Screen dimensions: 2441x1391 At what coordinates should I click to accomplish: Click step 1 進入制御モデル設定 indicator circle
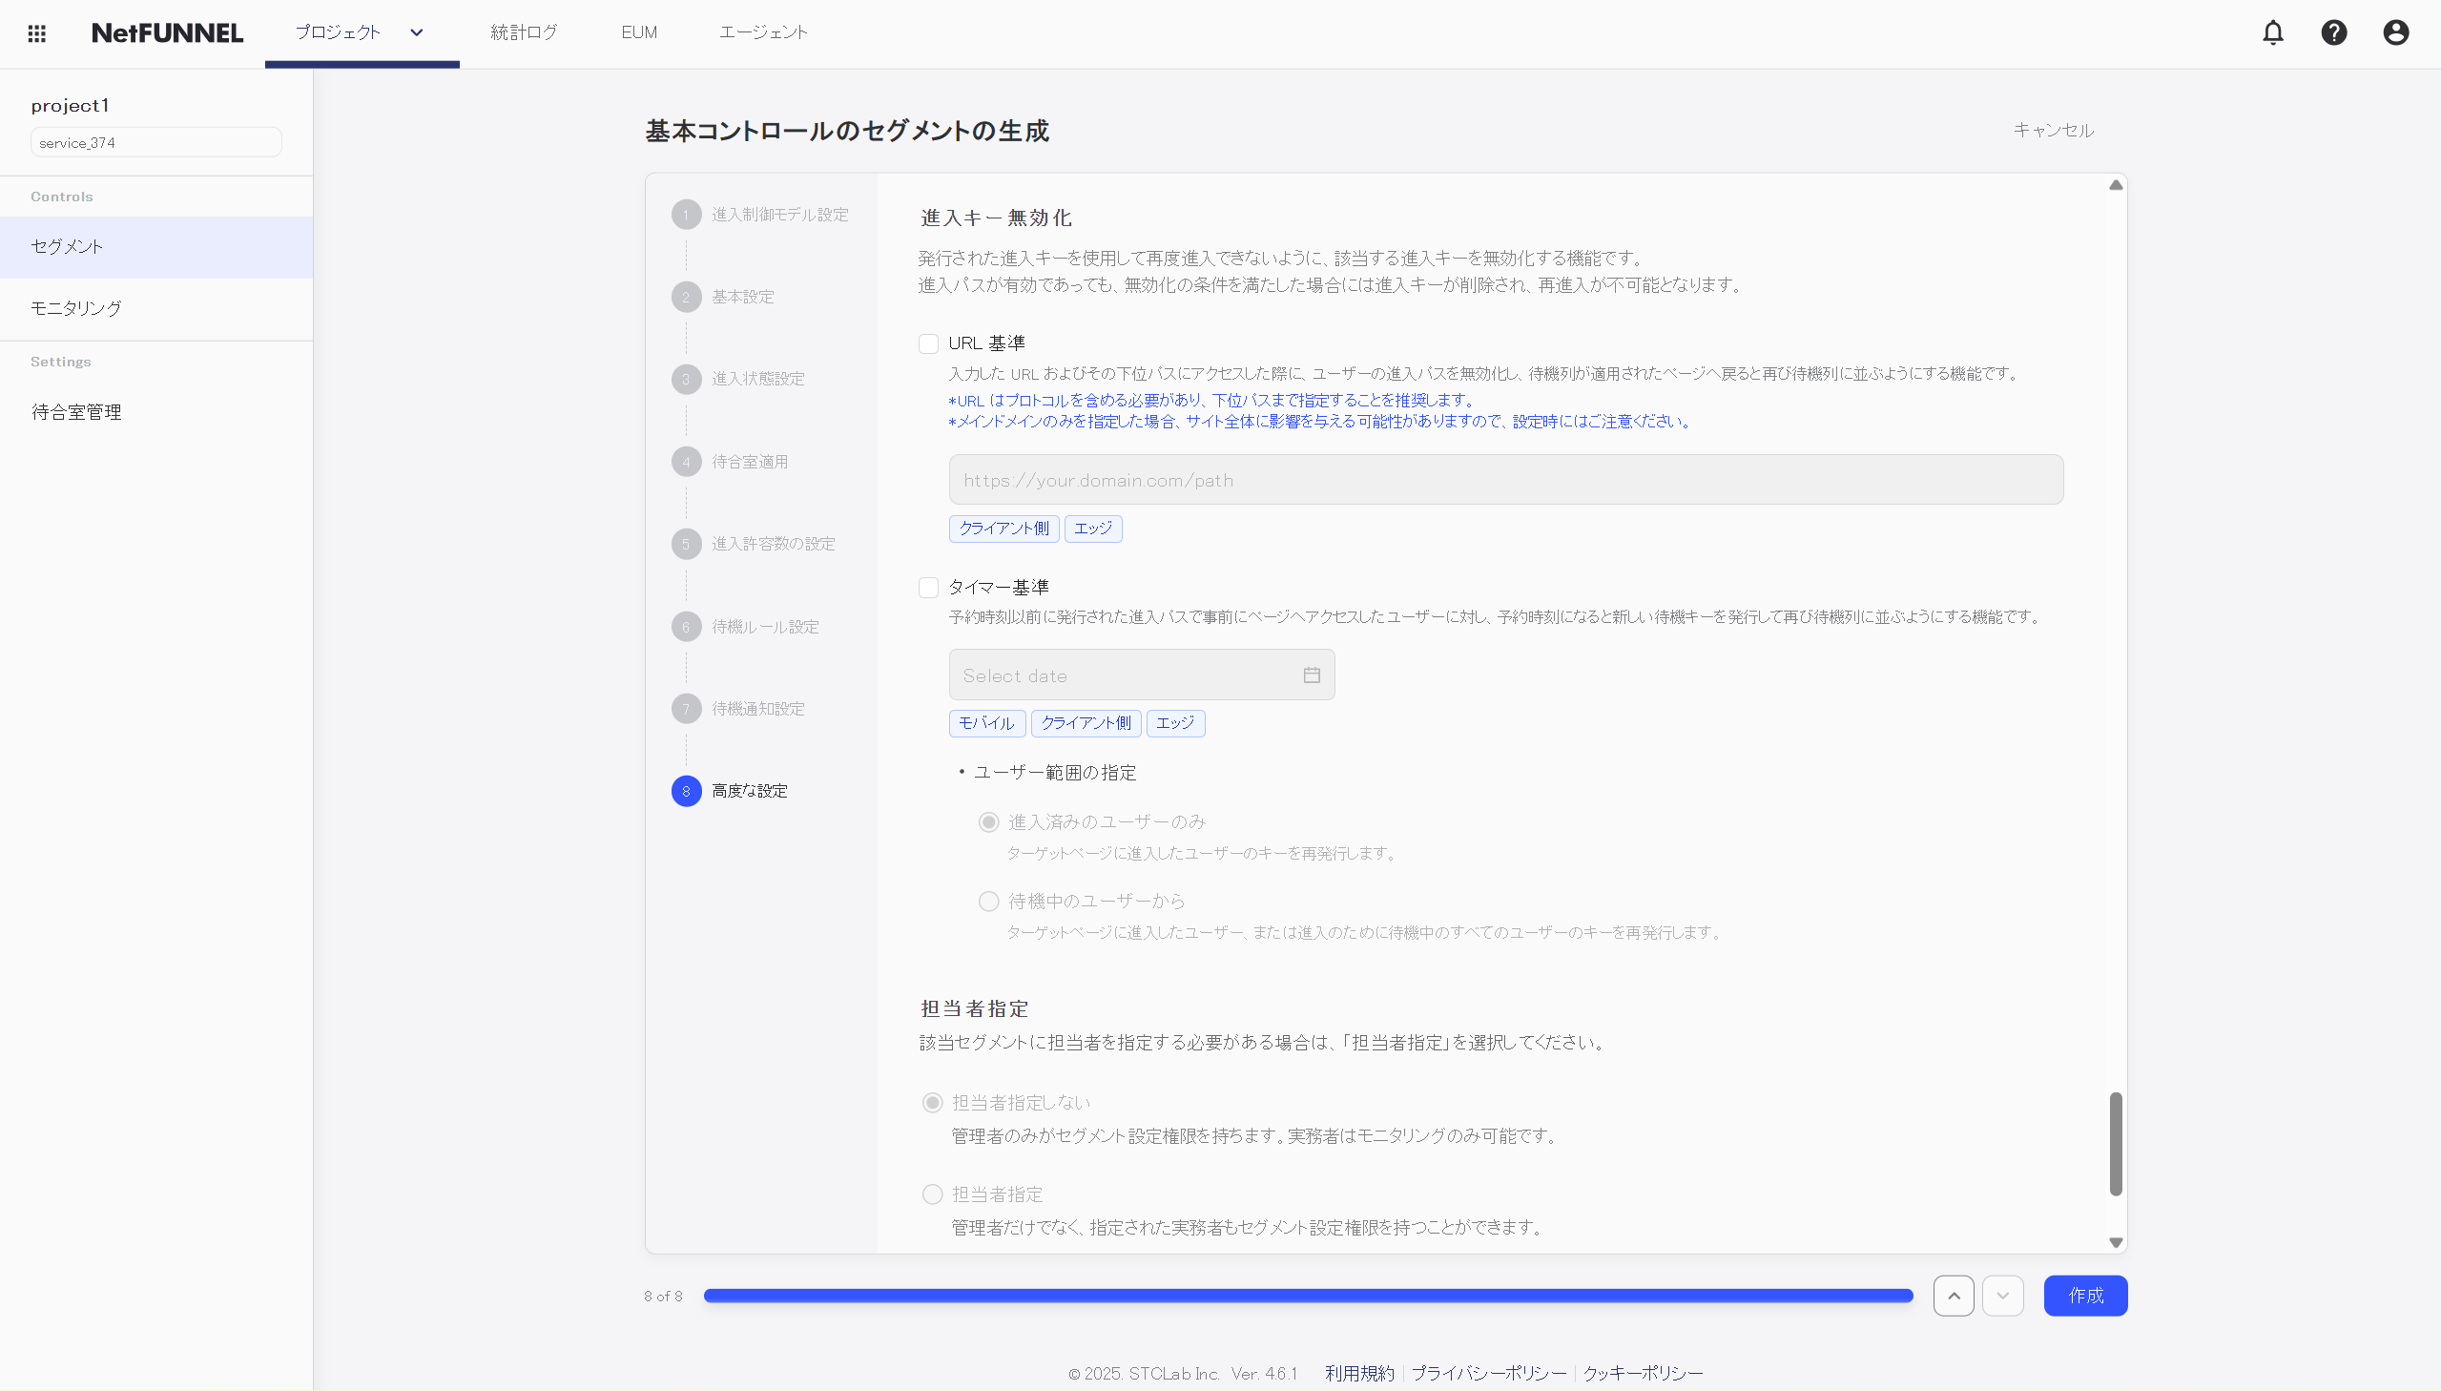687,214
